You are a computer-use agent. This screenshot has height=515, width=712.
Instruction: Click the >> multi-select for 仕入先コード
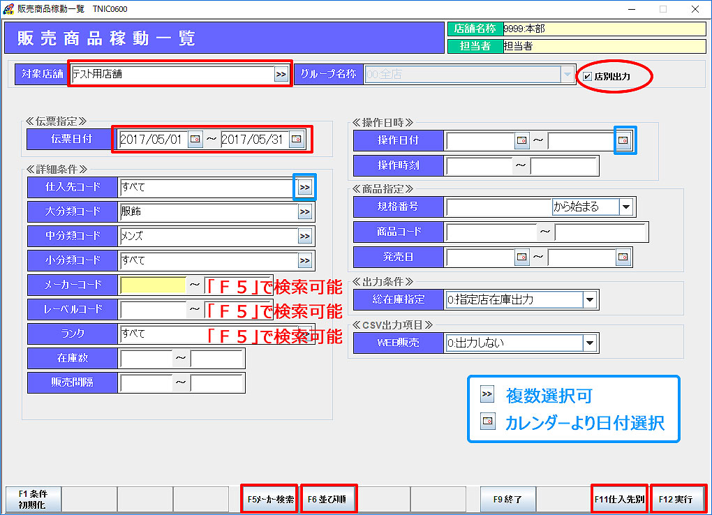[x=305, y=187]
